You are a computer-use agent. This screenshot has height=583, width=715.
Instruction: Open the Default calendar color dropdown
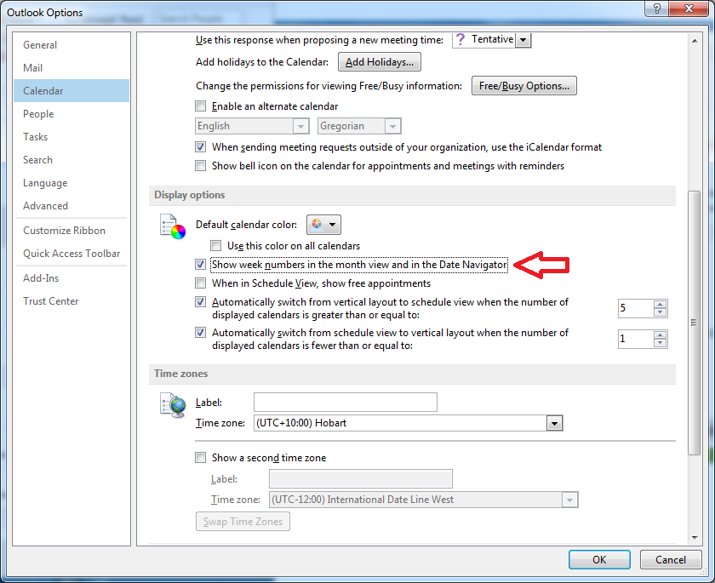point(323,225)
